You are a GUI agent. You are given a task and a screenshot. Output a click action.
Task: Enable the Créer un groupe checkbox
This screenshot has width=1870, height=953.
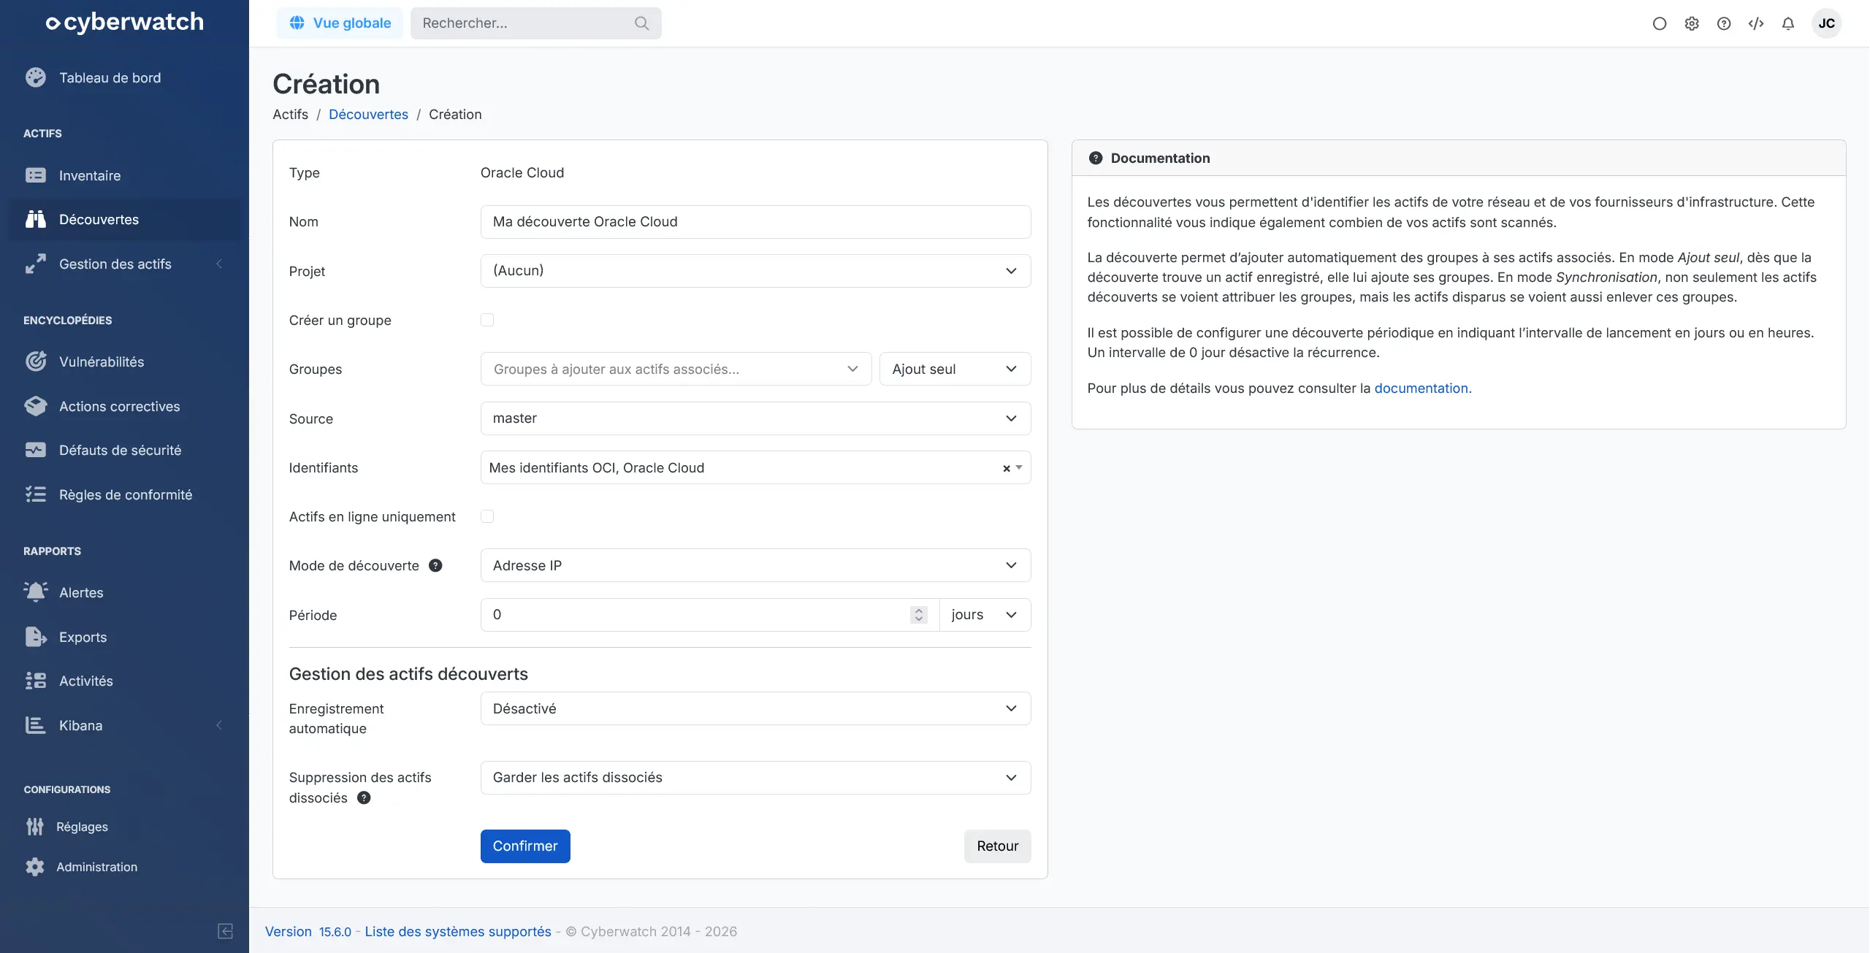[487, 320]
